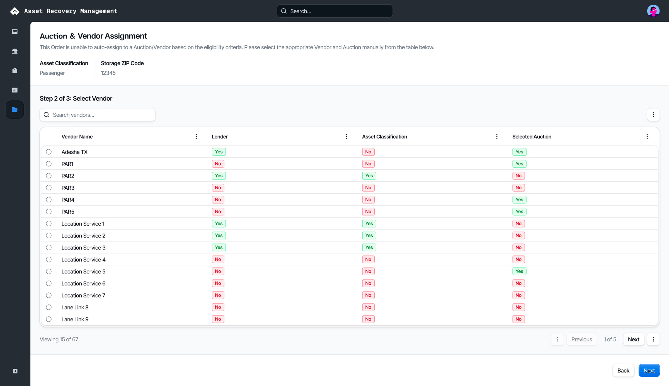Select the PAR2 vendor radio button
Image resolution: width=669 pixels, height=386 pixels.
click(x=49, y=176)
